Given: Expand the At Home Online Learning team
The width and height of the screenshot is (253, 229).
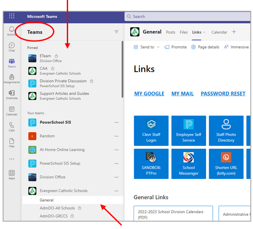Looking at the screenshot, I should point(62,150).
